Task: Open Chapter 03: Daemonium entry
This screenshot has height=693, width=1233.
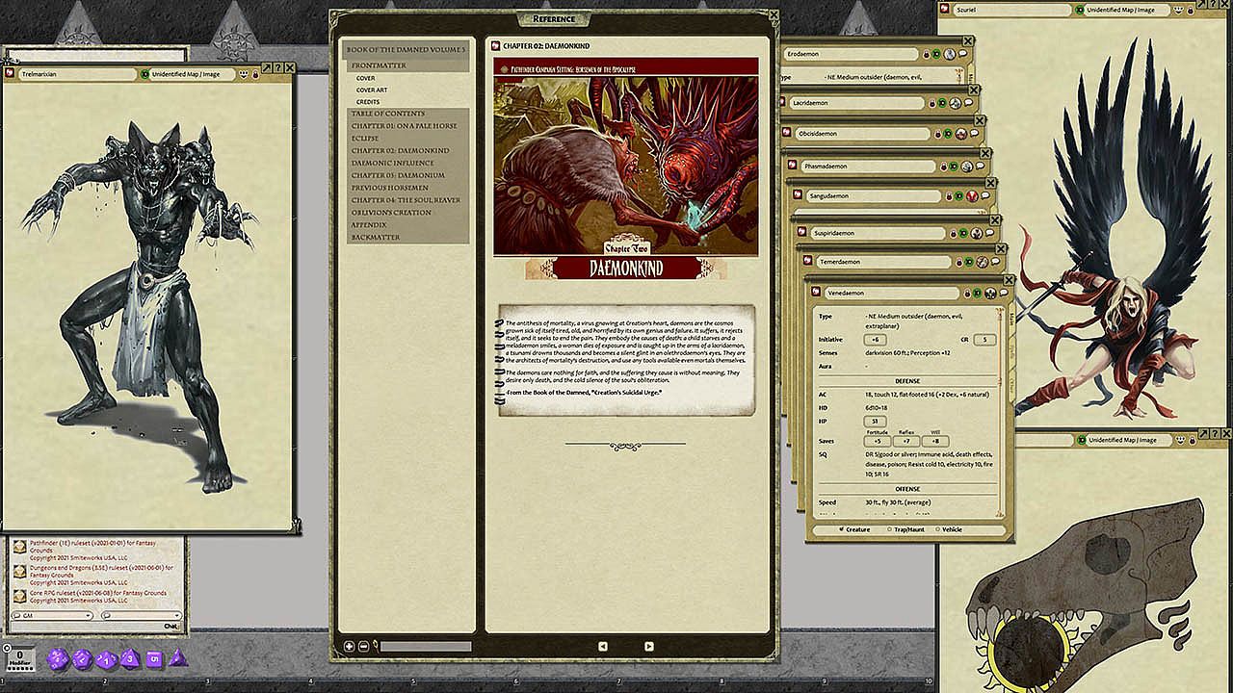Action: (398, 175)
